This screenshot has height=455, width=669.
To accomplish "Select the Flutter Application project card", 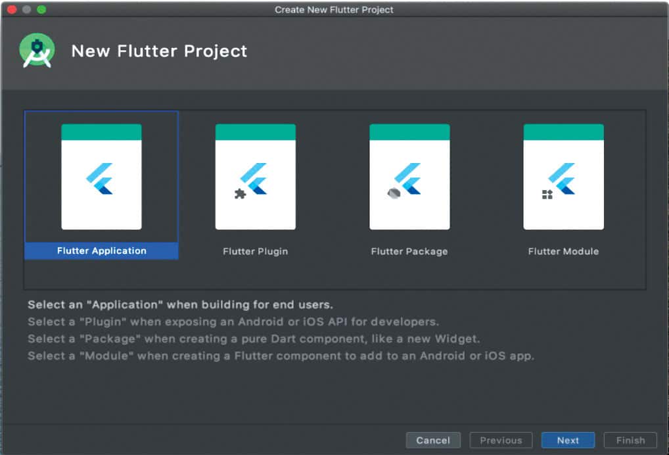I will pyautogui.click(x=101, y=177).
